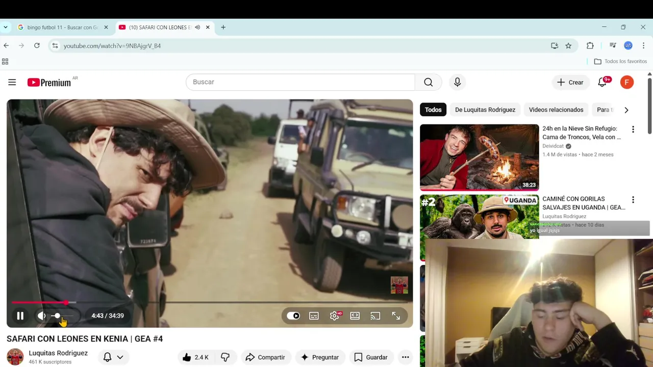Screen dimensions: 653x367
Task: Open the tab search dropdown arrow
Action: point(6,27)
